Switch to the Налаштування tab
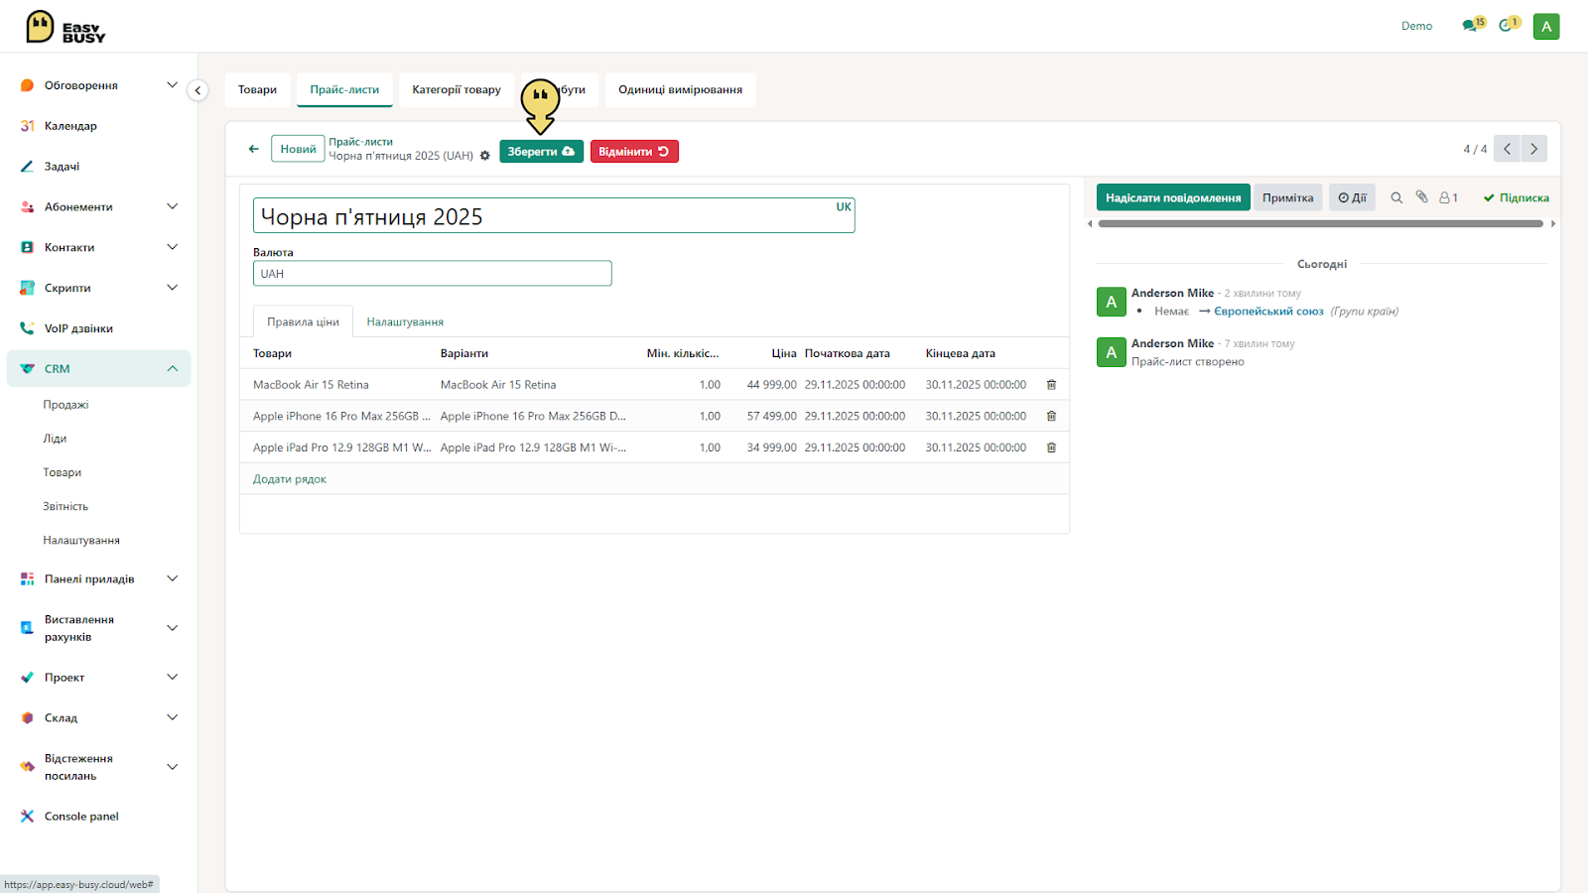The height and width of the screenshot is (893, 1588). [405, 322]
